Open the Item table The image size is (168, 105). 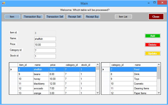point(12,17)
